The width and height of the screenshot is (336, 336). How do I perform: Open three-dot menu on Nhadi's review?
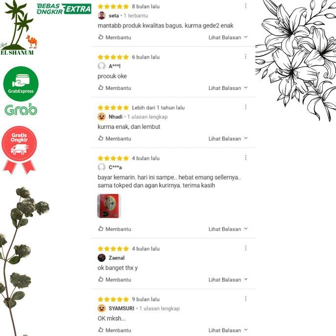[x=245, y=107]
